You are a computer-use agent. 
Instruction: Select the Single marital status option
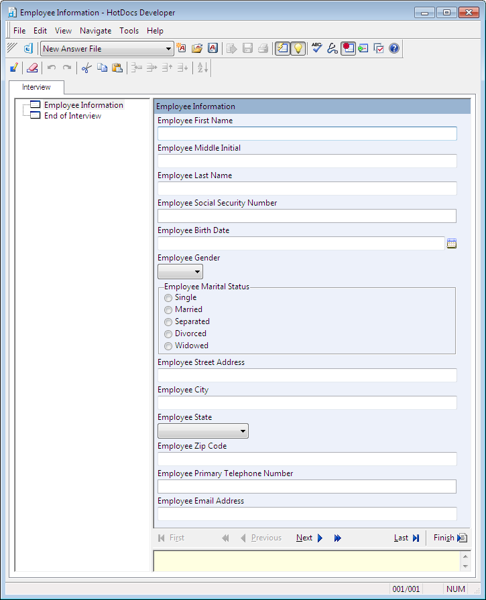pos(168,297)
